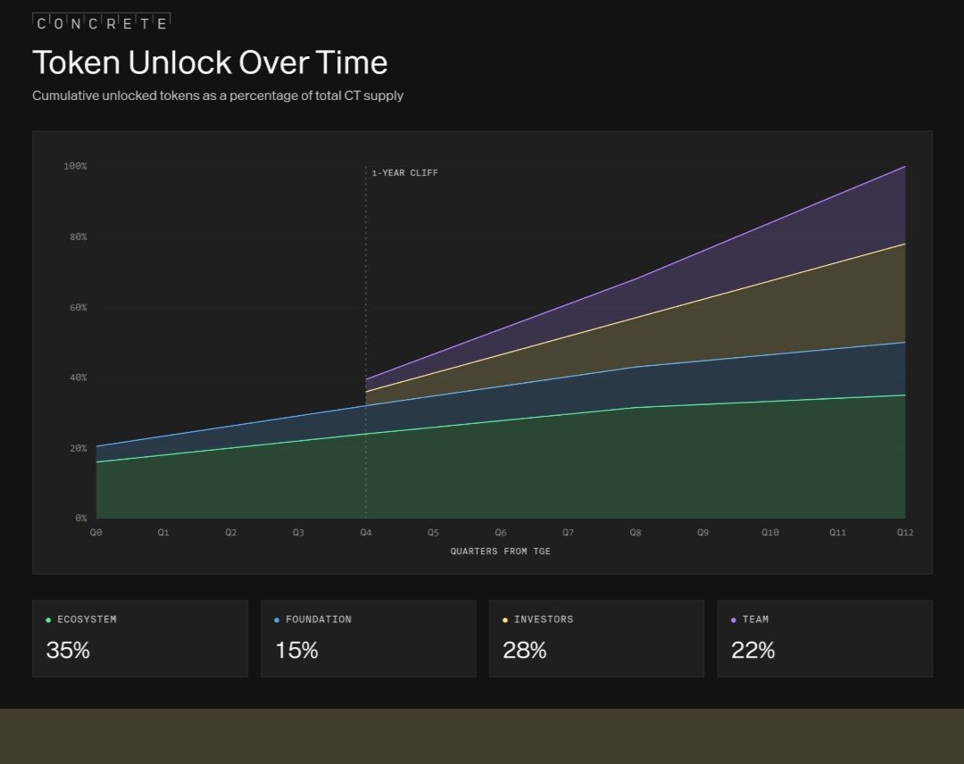The width and height of the screenshot is (964, 764).
Task: Click the 28% value
Action: pos(525,651)
